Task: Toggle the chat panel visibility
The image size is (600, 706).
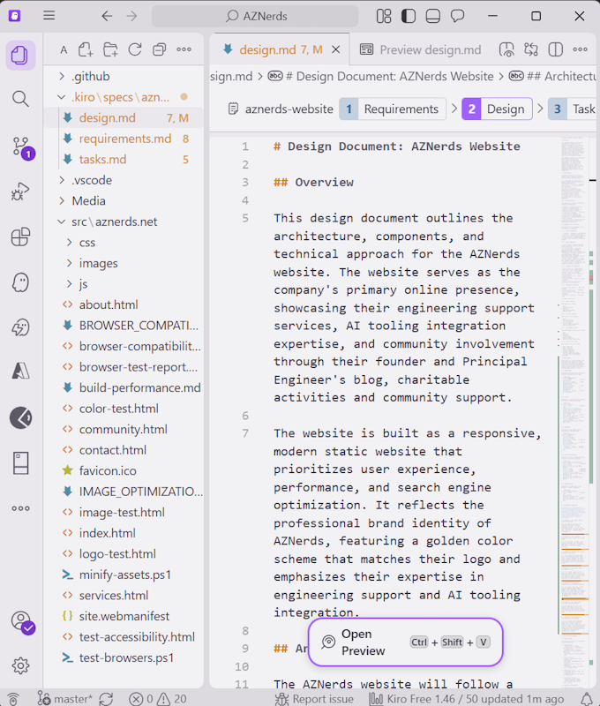Action: [x=457, y=16]
